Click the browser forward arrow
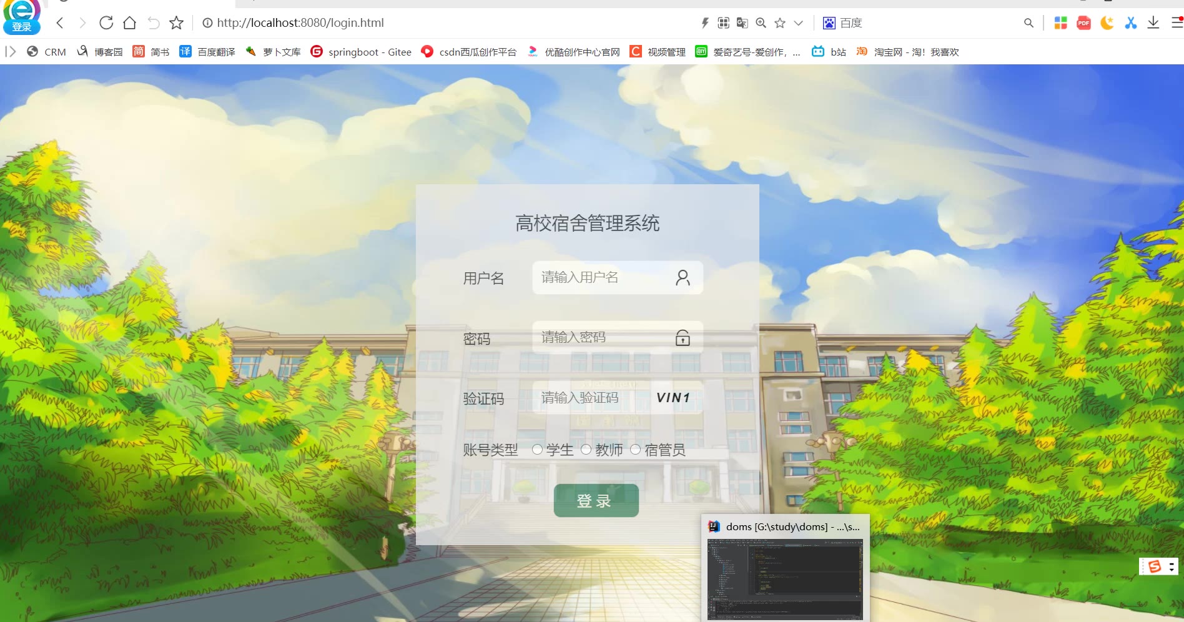The height and width of the screenshot is (622, 1184). click(x=82, y=23)
